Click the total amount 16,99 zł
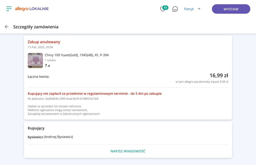 pos(219,75)
